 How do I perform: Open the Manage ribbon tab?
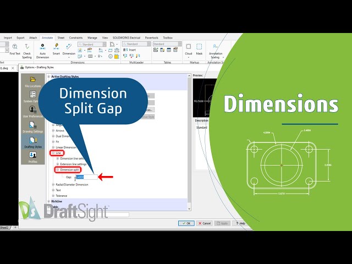pyautogui.click(x=92, y=38)
